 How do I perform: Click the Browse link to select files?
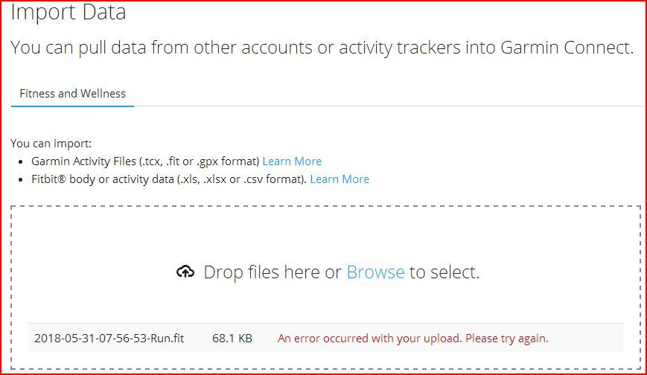[x=375, y=272]
